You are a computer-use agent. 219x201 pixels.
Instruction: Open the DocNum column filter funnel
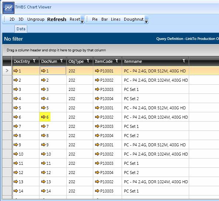[x=62, y=61]
